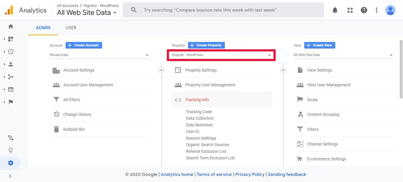Collapse the Tracking Info section

(x=222, y=100)
